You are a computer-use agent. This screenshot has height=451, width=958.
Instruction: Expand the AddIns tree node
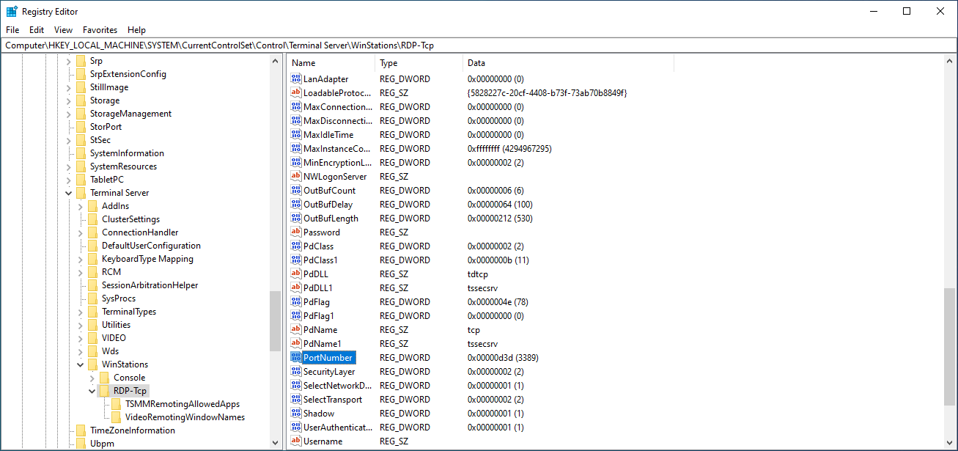pos(80,206)
